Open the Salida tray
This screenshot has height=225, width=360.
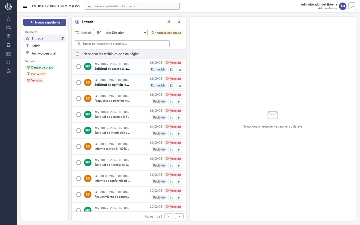45,46
